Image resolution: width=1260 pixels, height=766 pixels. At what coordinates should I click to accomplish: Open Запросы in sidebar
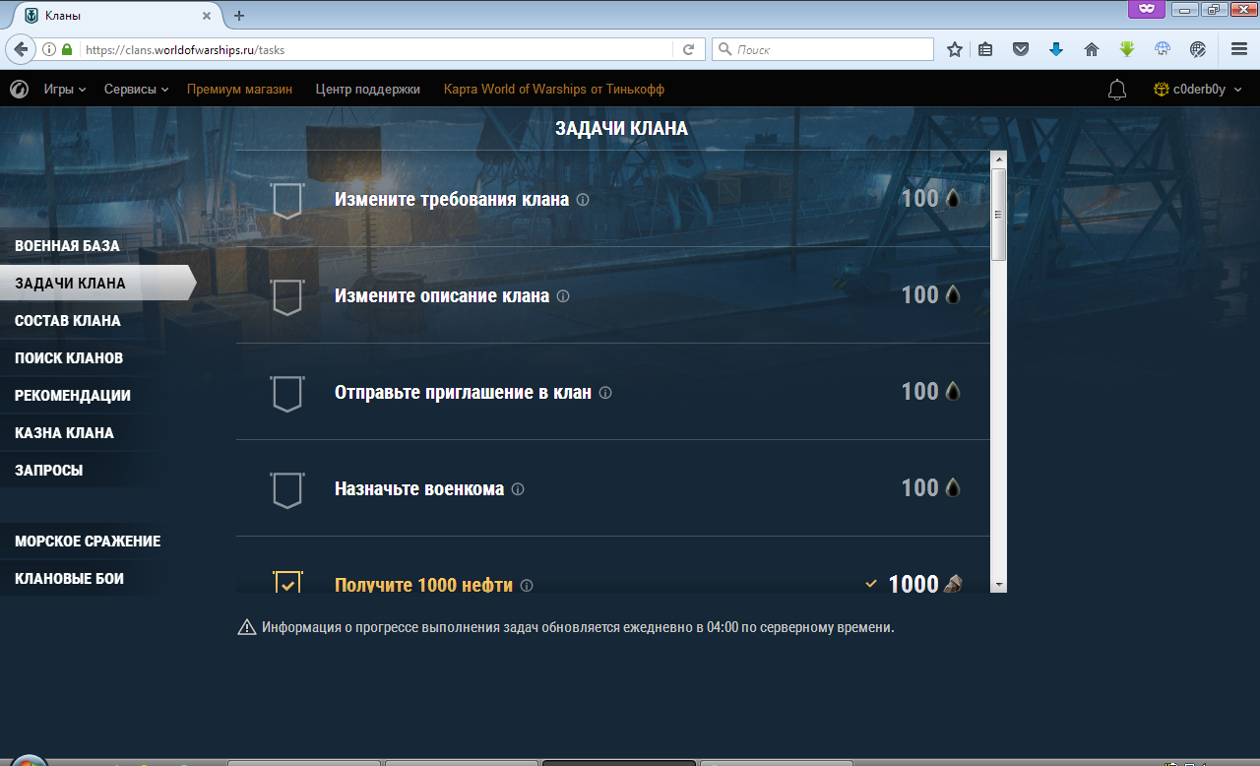[48, 471]
